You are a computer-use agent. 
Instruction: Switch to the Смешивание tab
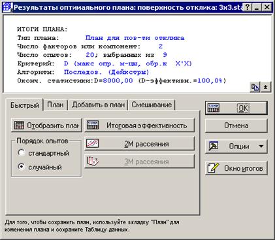point(152,105)
